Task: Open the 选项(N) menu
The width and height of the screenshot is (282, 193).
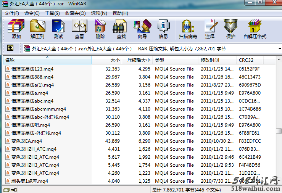Action: [99, 13]
